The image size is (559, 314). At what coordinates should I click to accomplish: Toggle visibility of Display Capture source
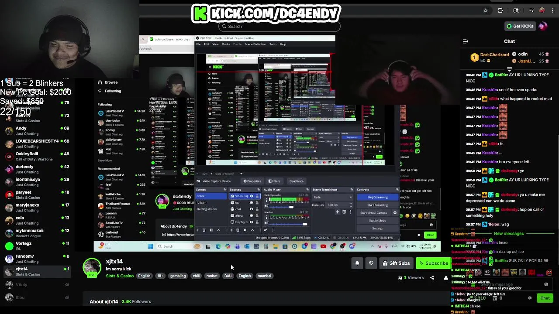tap(251, 222)
